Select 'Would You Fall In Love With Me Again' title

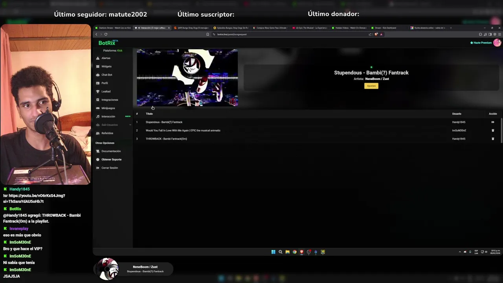click(x=183, y=130)
